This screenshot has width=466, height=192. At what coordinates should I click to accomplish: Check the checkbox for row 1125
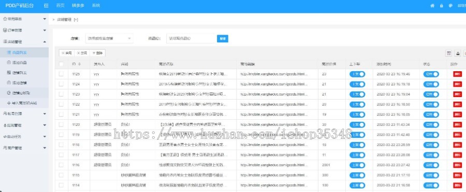[x=61, y=74]
